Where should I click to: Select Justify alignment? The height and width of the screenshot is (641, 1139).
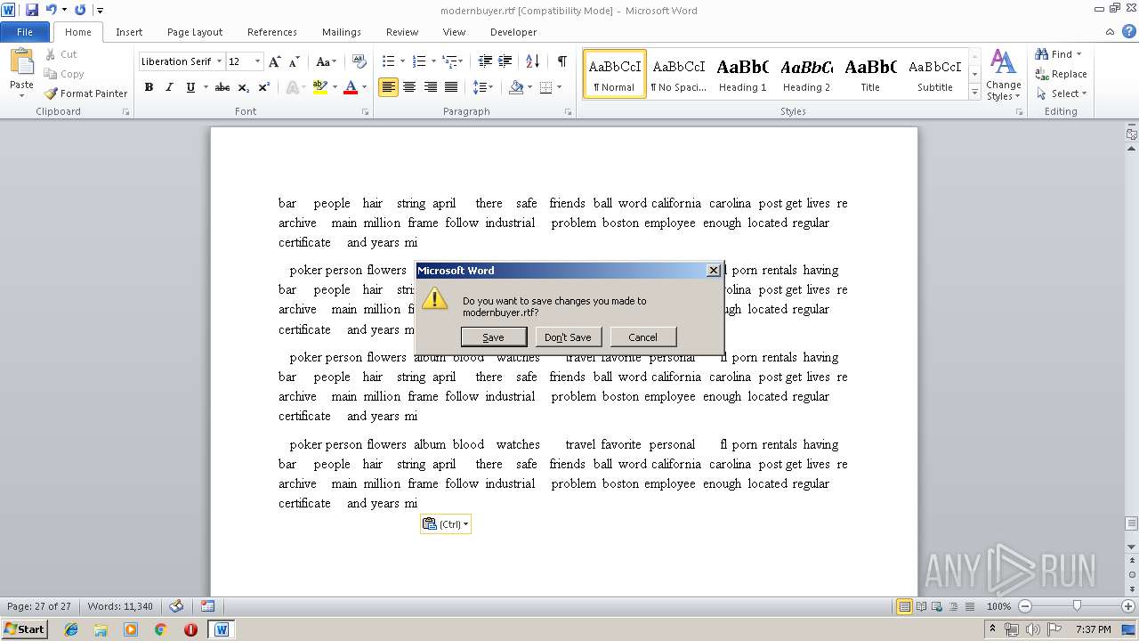click(451, 87)
